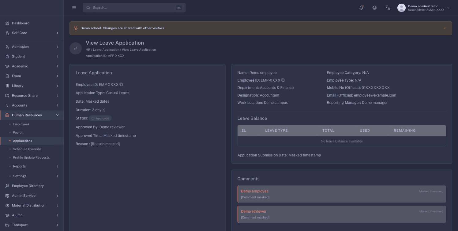
Task: Collapse the Human Resources section chevron
Action: click(58, 115)
